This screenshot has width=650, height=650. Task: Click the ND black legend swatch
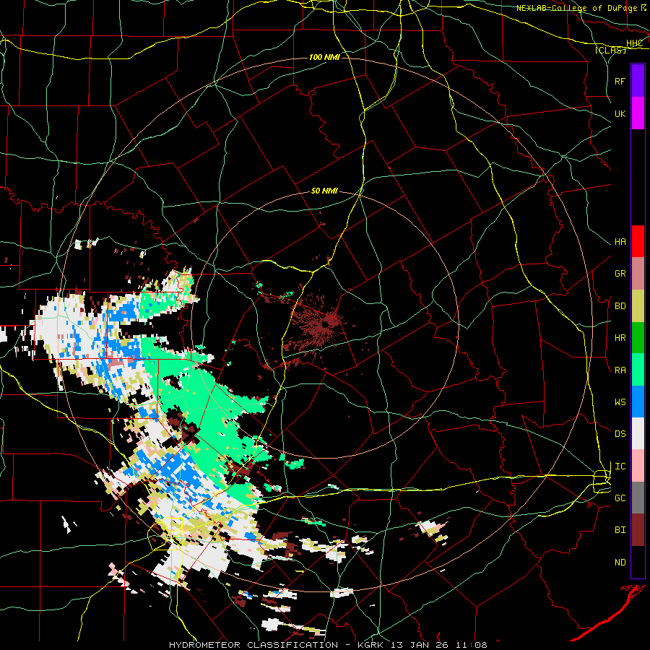(x=638, y=562)
